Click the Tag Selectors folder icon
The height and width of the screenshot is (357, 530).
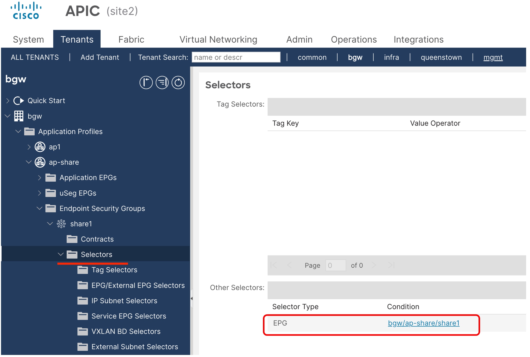[x=82, y=270]
